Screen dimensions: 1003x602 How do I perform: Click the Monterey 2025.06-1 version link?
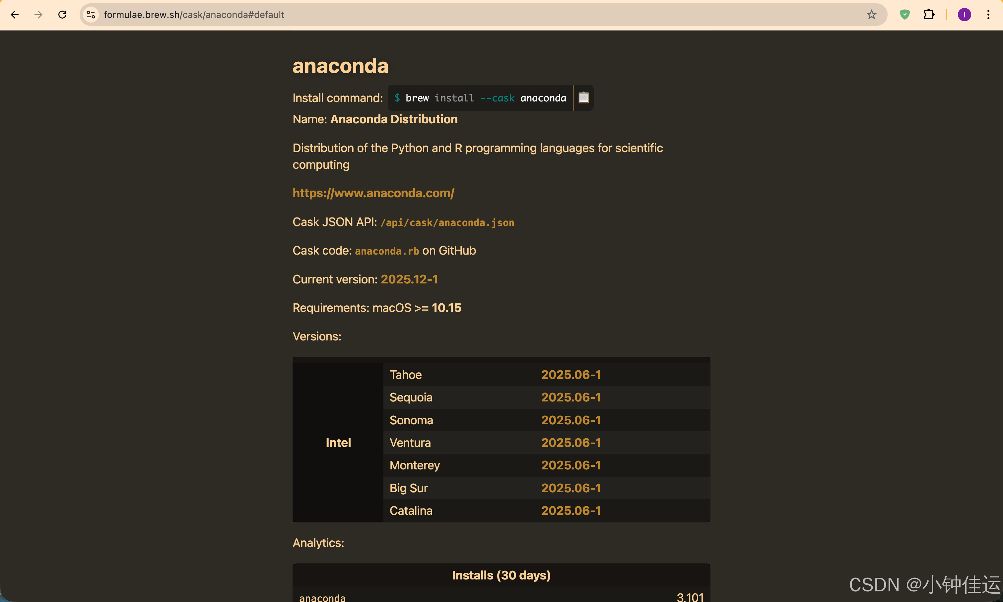click(571, 465)
